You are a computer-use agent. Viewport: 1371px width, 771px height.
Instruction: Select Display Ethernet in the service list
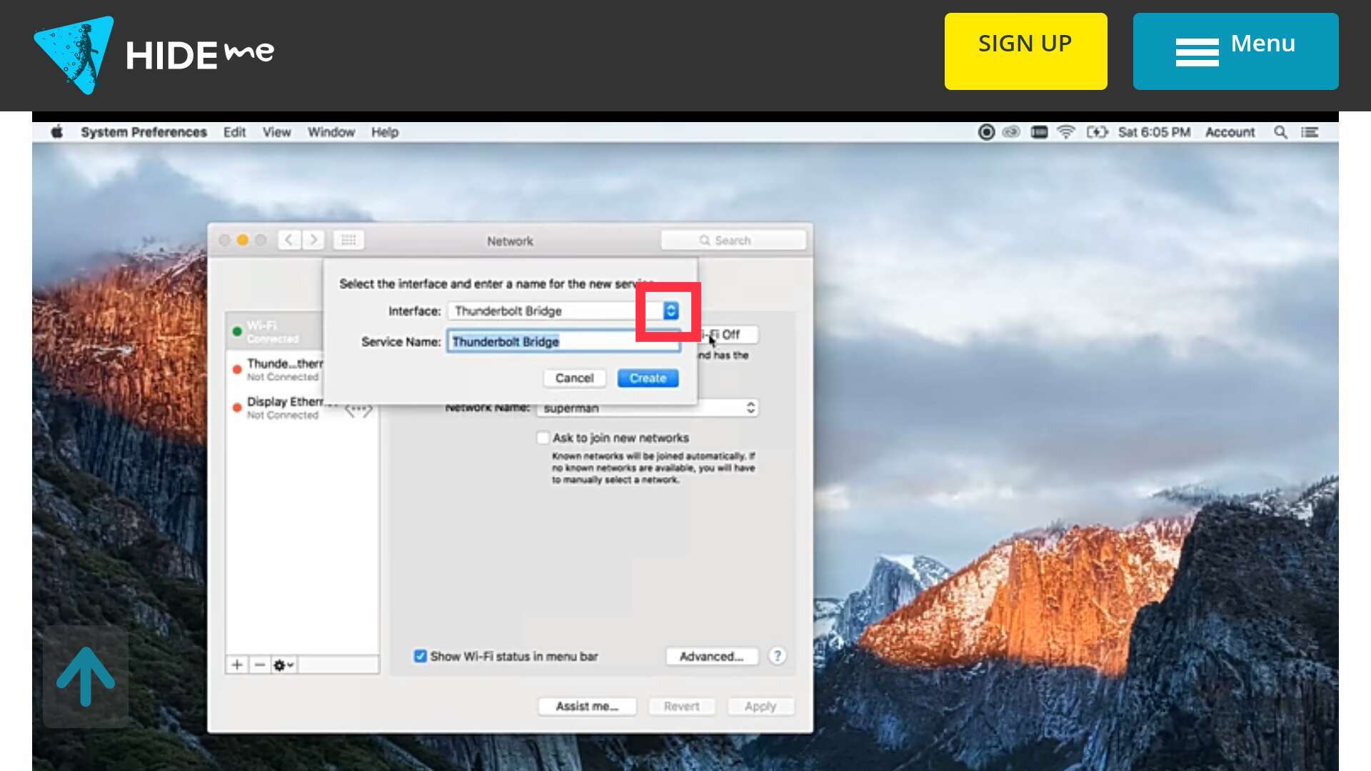coord(283,407)
